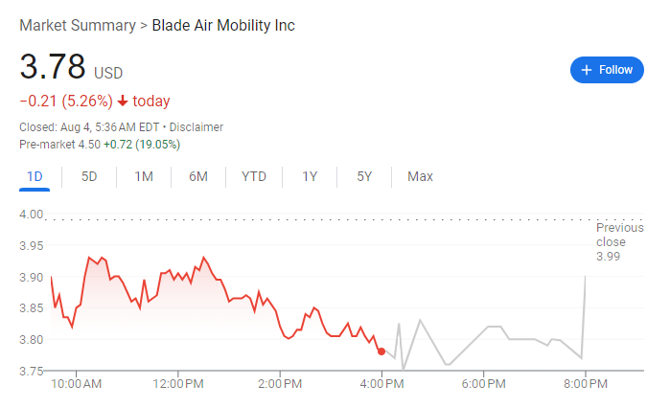Click the red down arrow next to today
Image resolution: width=670 pixels, height=408 pixels.
tap(123, 102)
